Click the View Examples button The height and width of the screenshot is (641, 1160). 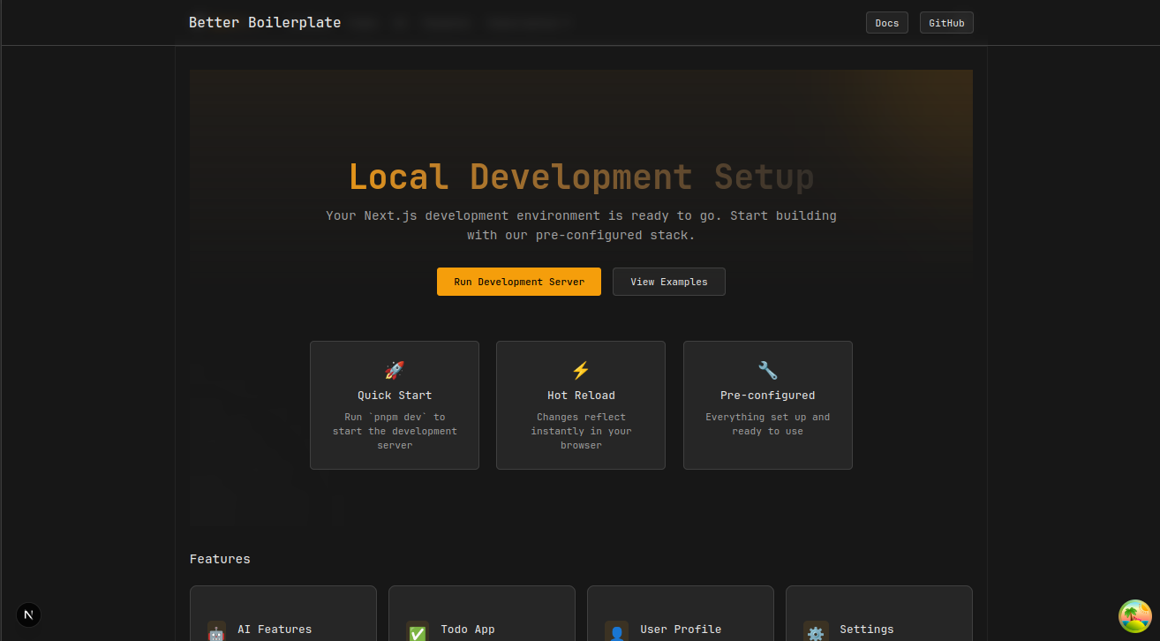tap(669, 282)
